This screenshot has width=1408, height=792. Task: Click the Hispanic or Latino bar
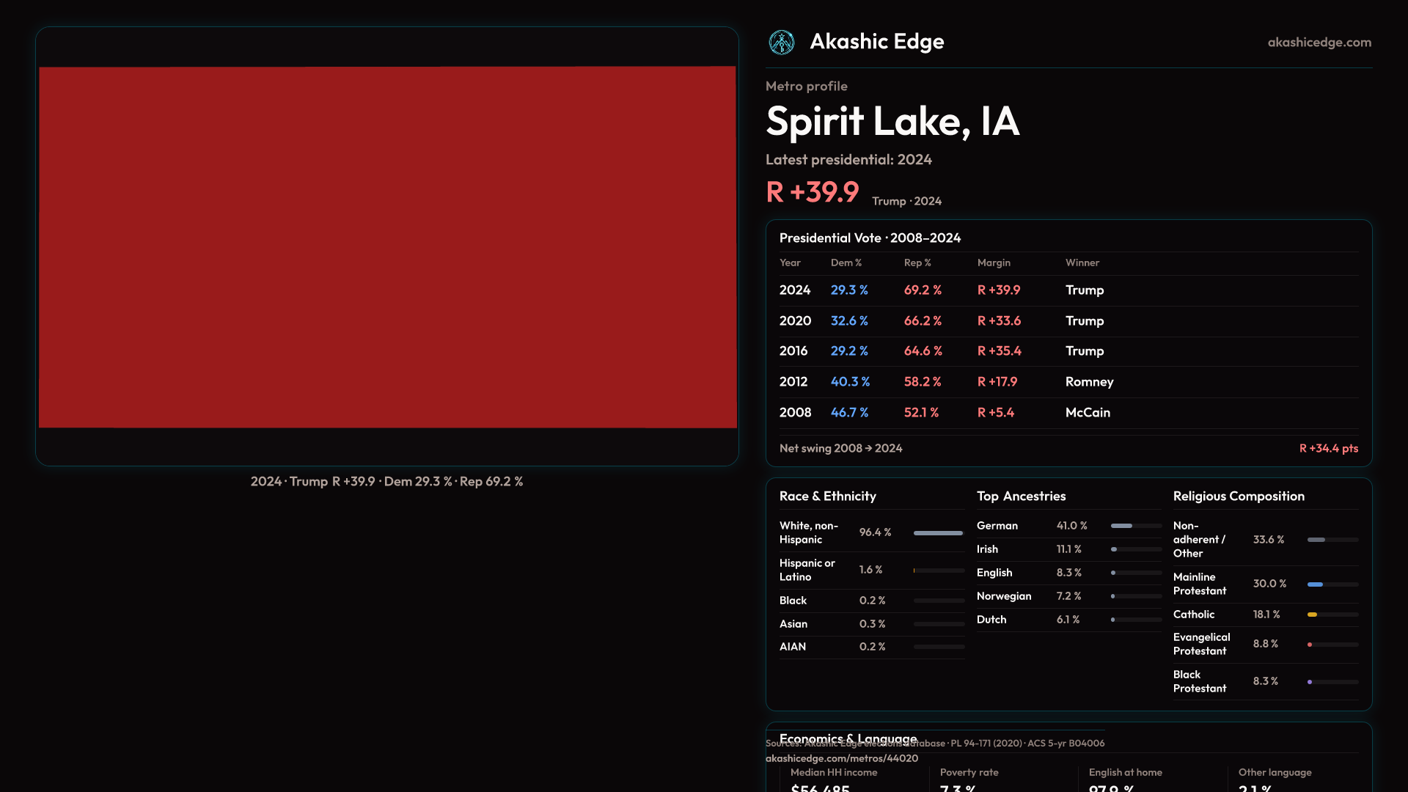point(938,571)
